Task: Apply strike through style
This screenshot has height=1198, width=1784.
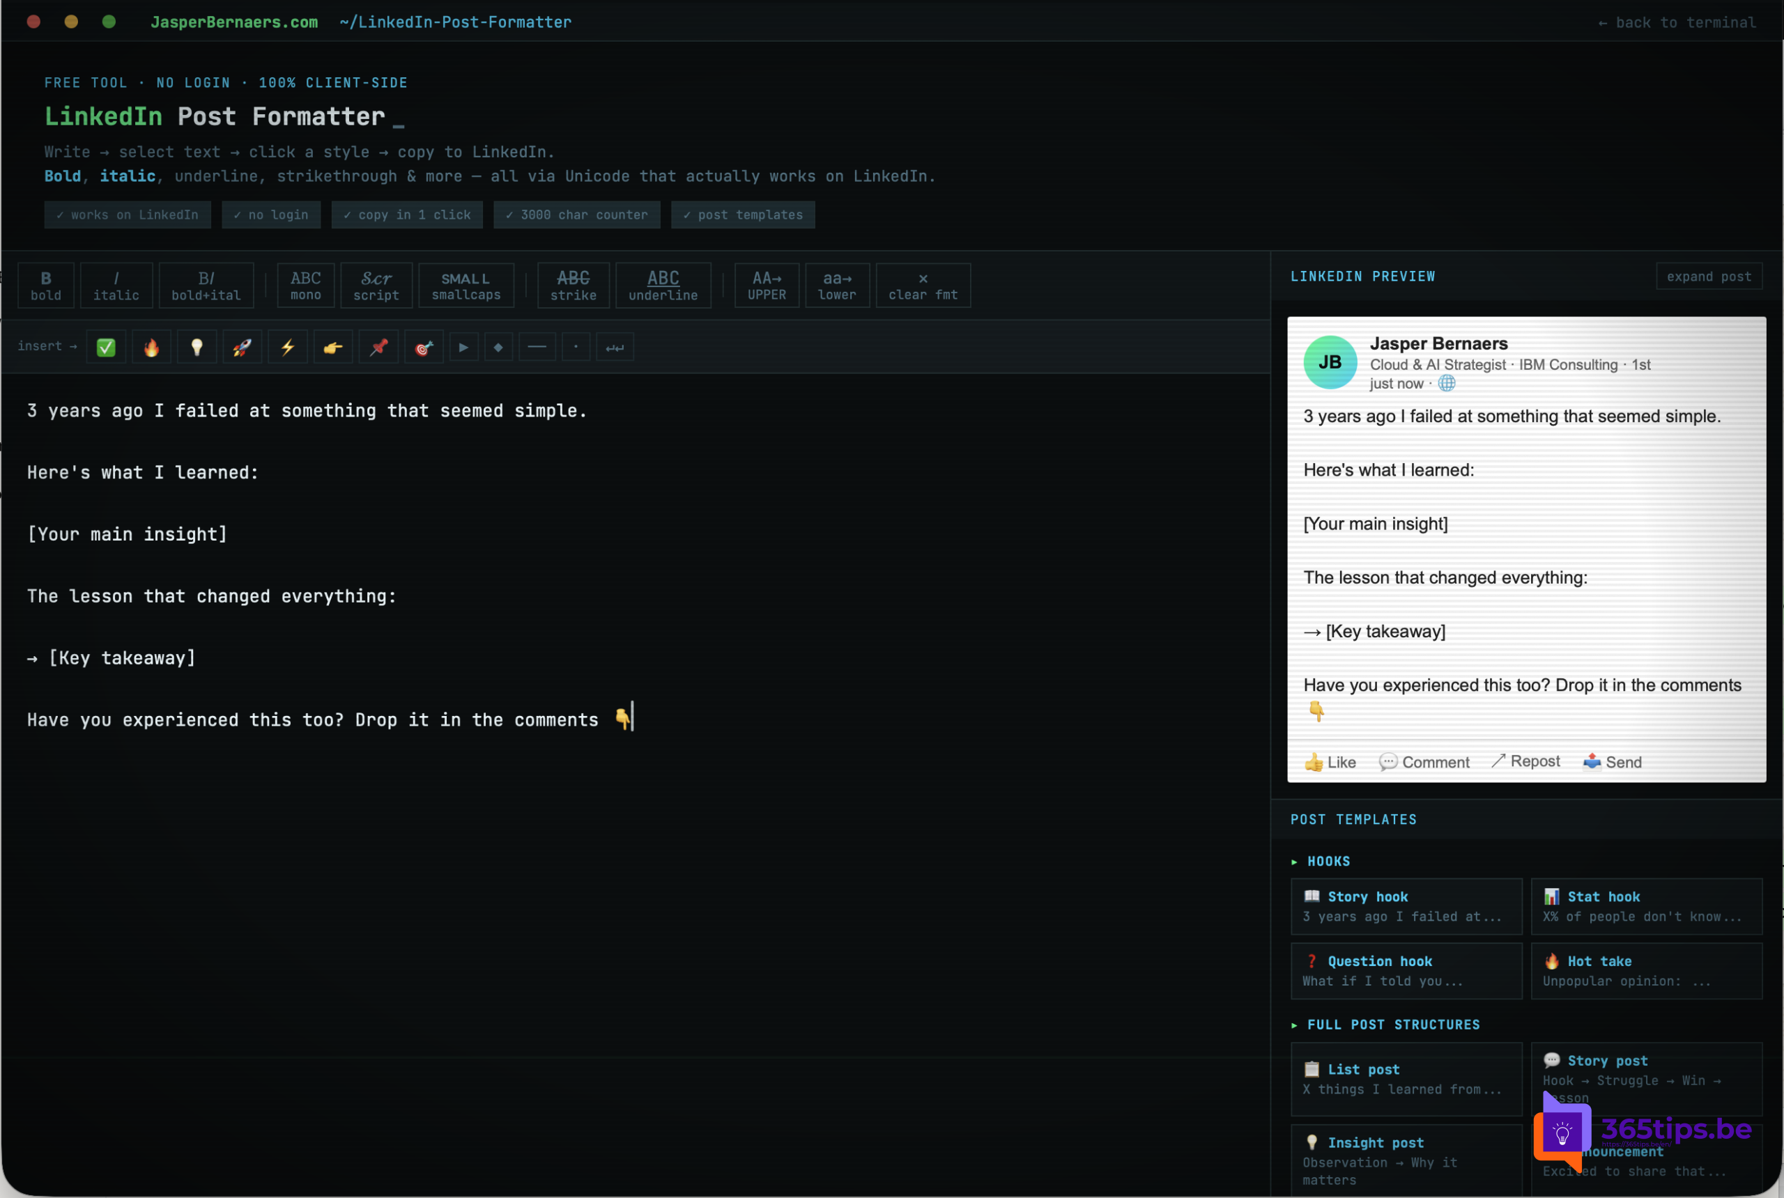Action: [x=574, y=286]
